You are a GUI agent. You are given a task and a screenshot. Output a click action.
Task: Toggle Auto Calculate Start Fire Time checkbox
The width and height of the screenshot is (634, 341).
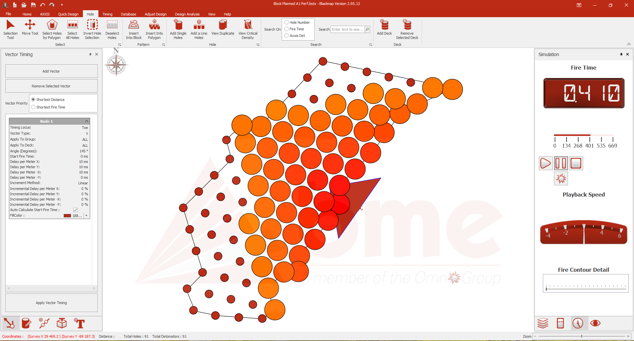pyautogui.click(x=75, y=210)
